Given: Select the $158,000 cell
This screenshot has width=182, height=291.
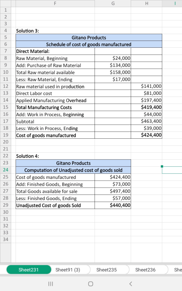Looking at the screenshot, I should pos(113,72).
